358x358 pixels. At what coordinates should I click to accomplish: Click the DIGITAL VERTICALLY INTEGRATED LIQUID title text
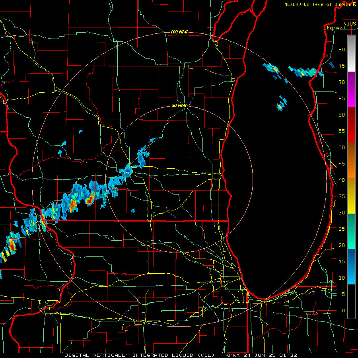130,355
